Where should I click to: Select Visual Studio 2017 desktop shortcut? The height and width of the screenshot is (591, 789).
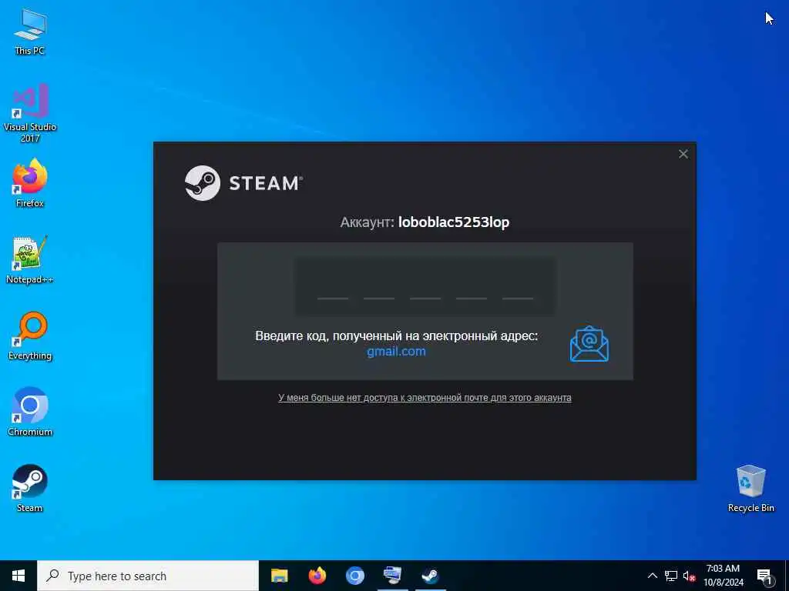30,113
